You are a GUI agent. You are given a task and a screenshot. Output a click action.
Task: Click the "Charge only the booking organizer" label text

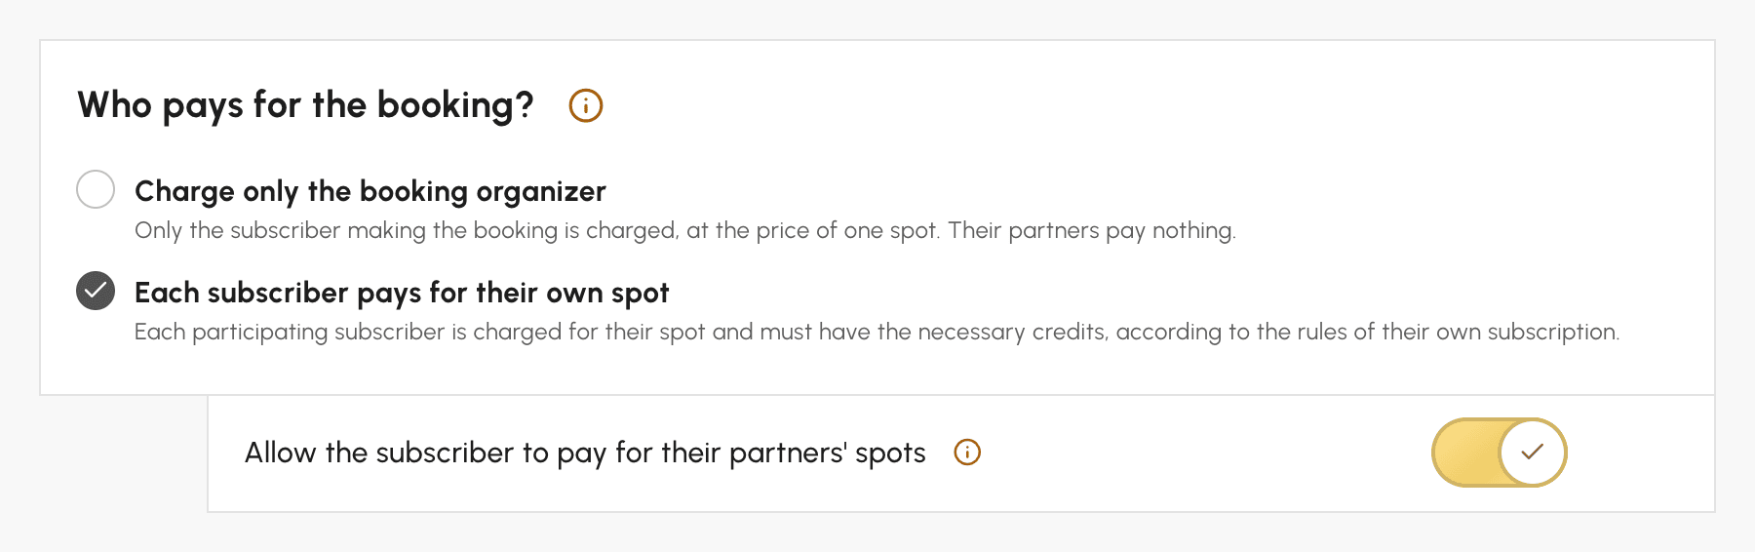370,191
